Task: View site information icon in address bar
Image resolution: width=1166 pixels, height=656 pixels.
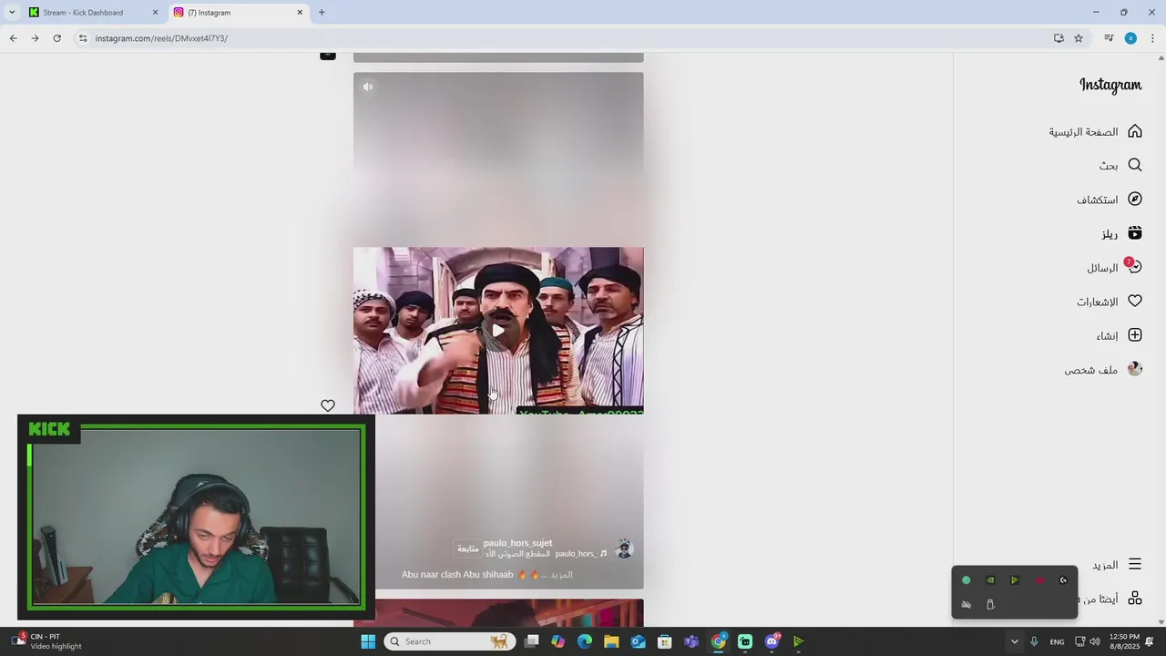Action: pos(82,38)
